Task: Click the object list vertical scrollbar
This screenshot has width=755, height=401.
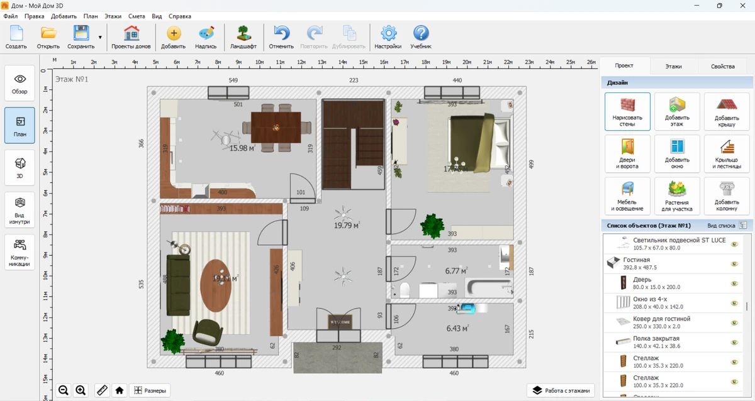Action: pos(747,307)
